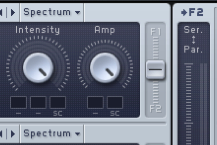
Task: Open upper oscillator Spectrum mode dropdown
Action: pos(52,12)
